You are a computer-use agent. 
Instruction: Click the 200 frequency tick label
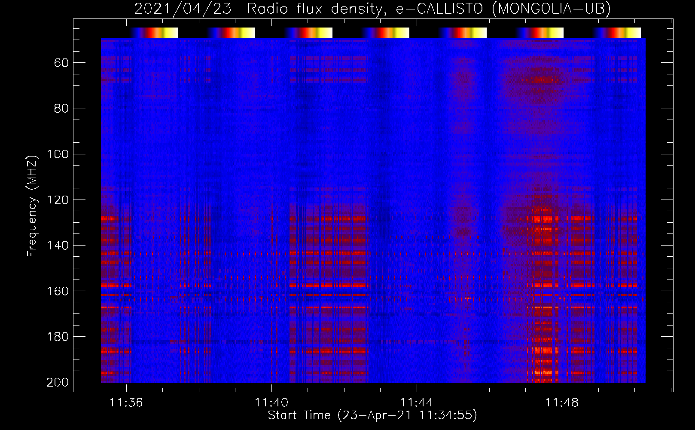click(x=58, y=382)
